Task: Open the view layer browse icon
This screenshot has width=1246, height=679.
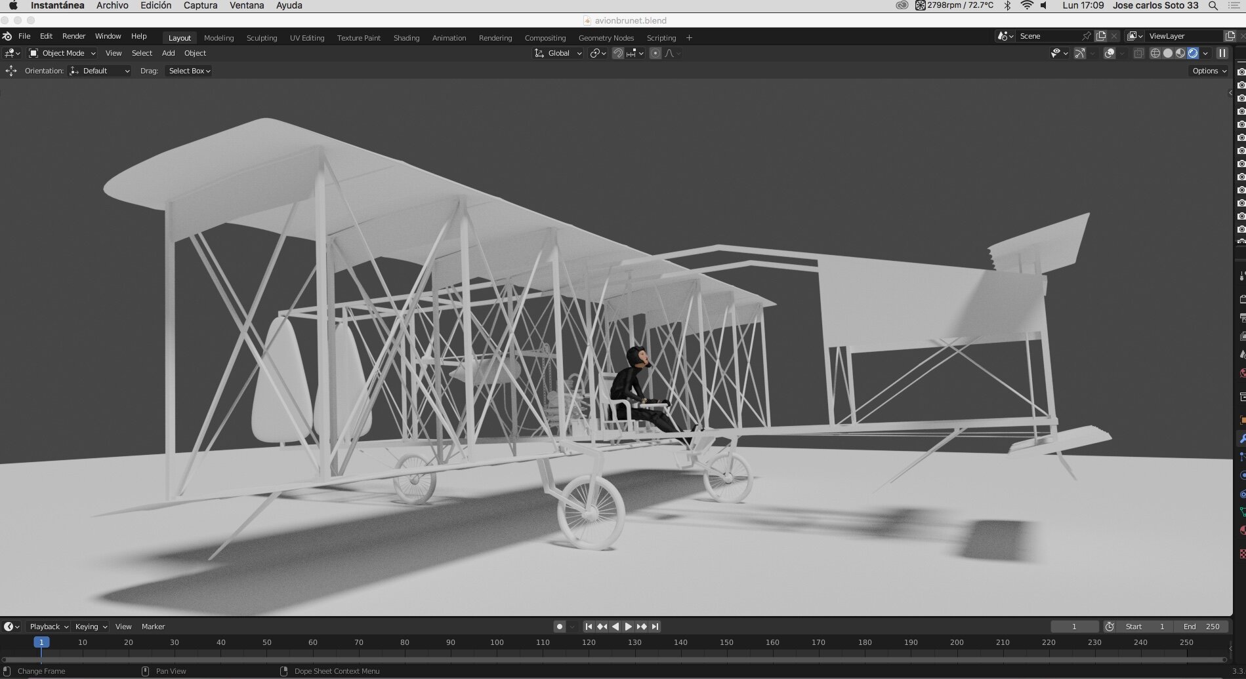Action: (1135, 36)
